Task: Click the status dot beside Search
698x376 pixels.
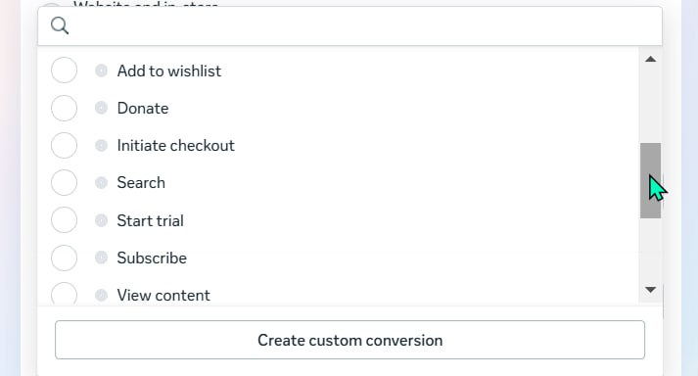Action: click(101, 183)
